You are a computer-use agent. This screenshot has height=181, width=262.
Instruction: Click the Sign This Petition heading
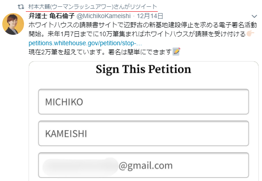[x=143, y=69]
